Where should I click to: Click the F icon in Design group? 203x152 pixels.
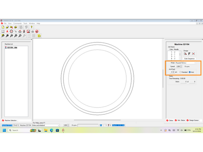pyautogui.click(x=189, y=54)
